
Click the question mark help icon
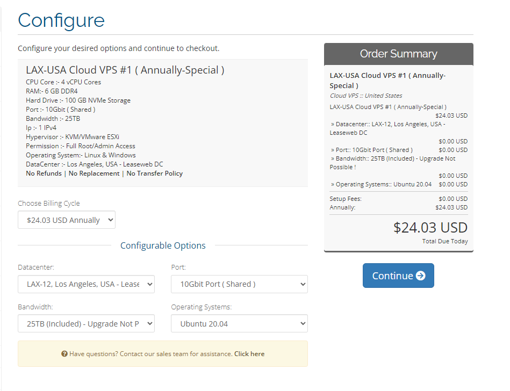[x=64, y=353]
